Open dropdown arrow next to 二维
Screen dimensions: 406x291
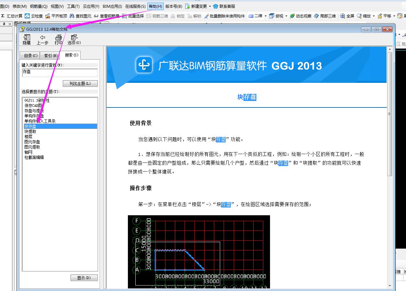point(265,16)
